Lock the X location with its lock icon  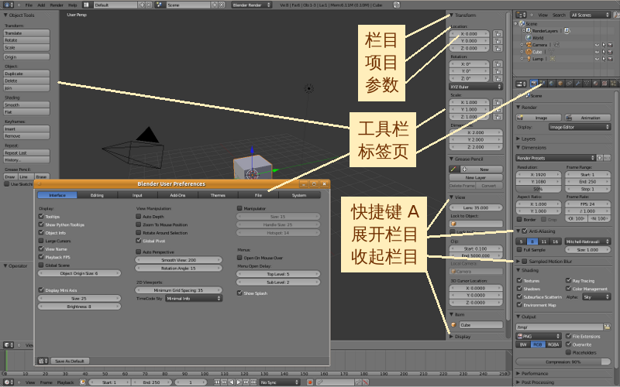tap(498, 34)
